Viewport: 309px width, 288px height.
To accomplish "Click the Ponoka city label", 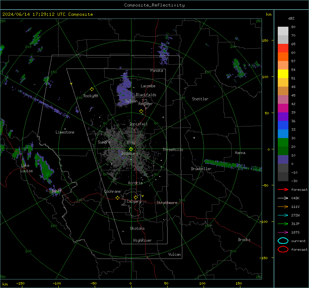I will point(157,71).
